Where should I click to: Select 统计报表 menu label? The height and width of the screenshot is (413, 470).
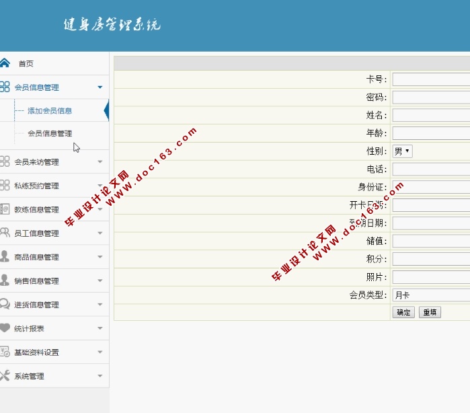pos(29,328)
